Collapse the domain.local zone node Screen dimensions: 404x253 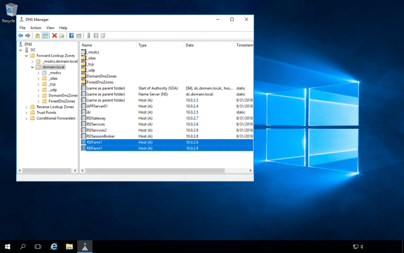tap(32, 68)
